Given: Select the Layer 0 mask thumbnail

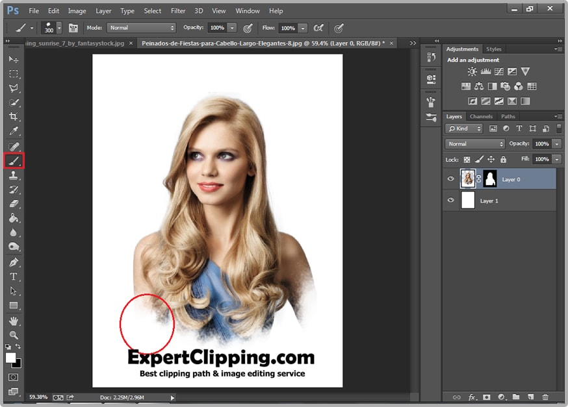Looking at the screenshot, I should 489,179.
